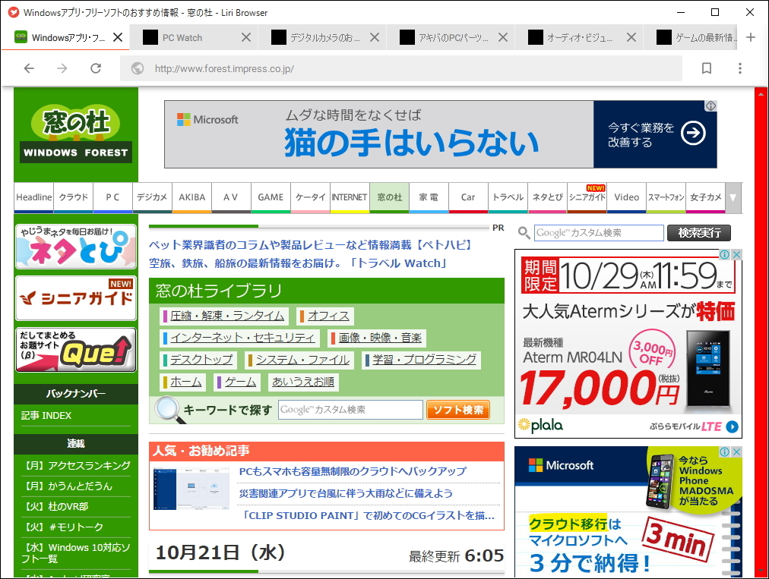This screenshot has width=769, height=579.
Task: Click the 窓の杜 WINDOWS FOREST logo
Action: (74, 134)
